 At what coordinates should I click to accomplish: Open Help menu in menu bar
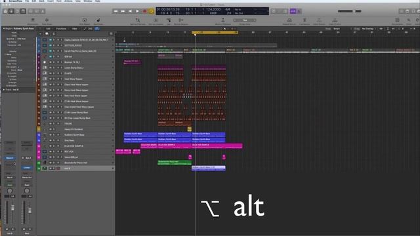[98, 1]
